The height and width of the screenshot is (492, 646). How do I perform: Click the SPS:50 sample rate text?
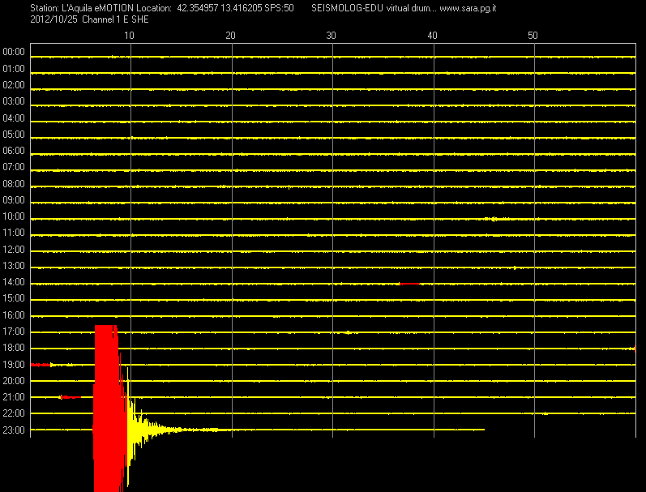[x=280, y=8]
